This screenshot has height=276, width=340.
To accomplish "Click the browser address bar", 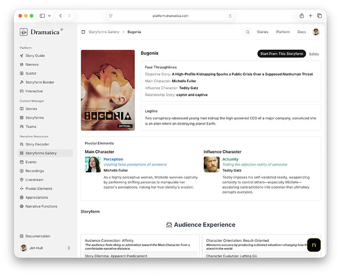I will (x=170, y=16).
